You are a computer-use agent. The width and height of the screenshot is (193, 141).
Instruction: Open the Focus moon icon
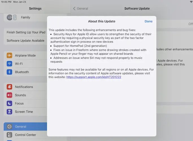pos(10,103)
